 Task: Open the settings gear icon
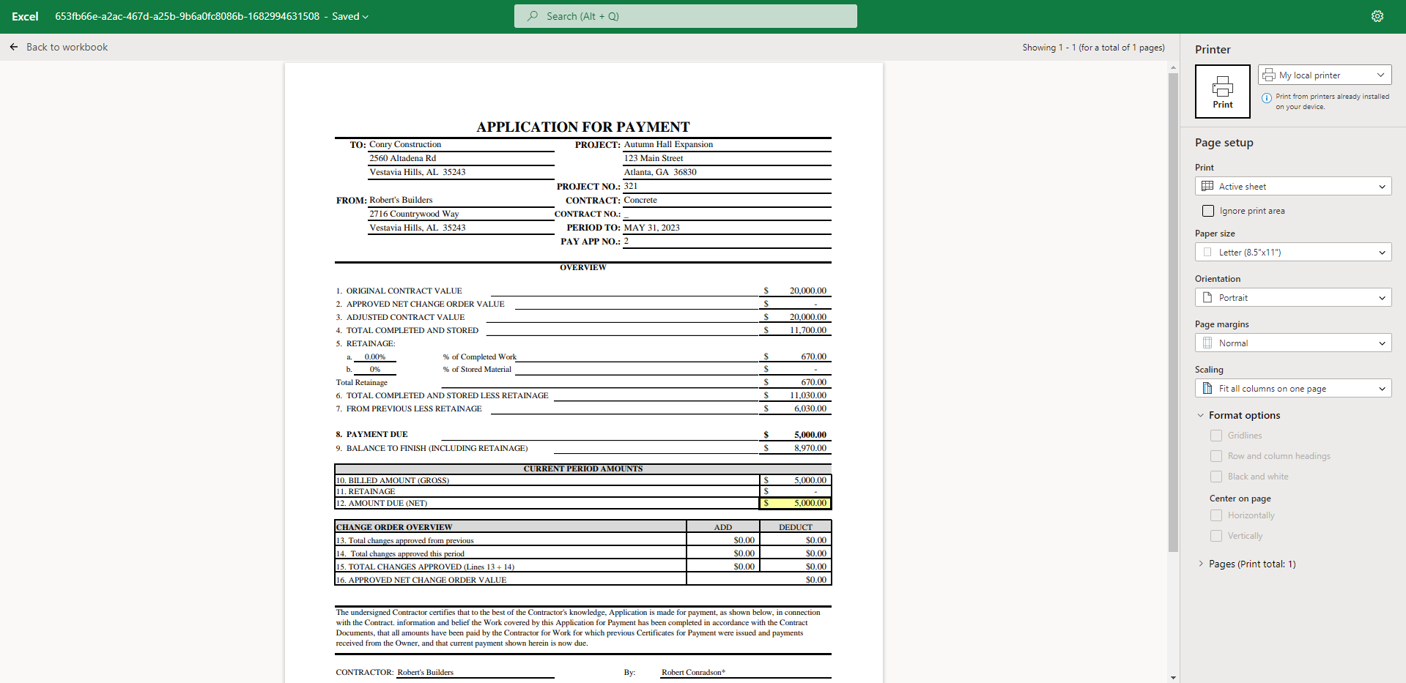point(1377,16)
